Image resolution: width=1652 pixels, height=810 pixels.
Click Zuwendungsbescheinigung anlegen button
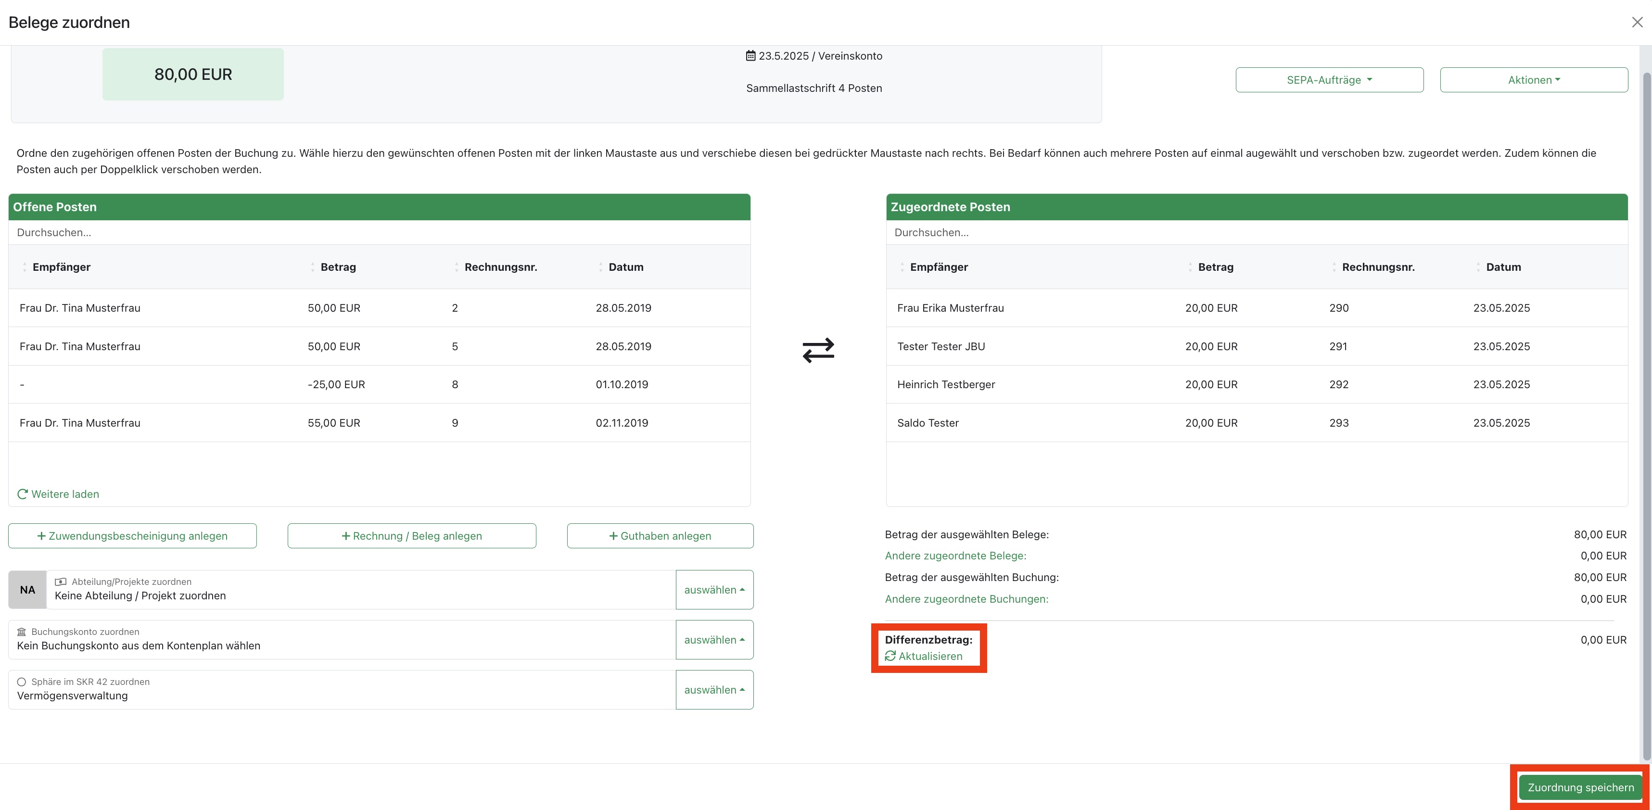pyautogui.click(x=132, y=535)
